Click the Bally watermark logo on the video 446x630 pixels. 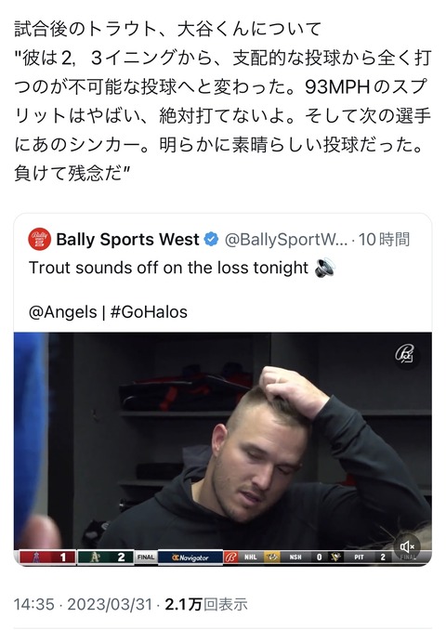pyautogui.click(x=404, y=354)
